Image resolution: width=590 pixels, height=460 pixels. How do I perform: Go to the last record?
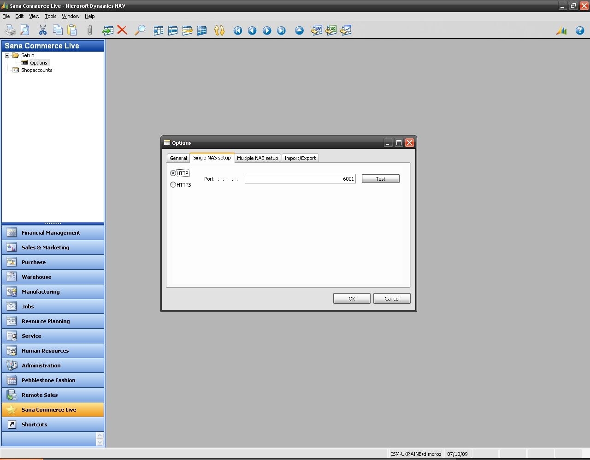(281, 30)
